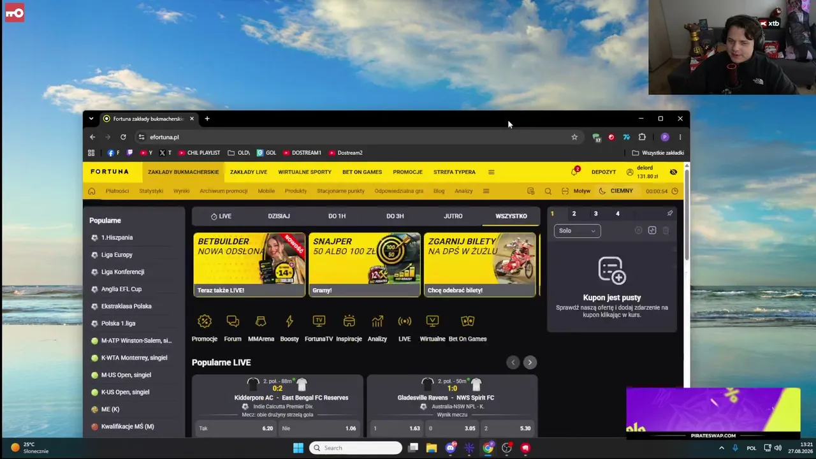
Task: Open the Snajper promo banner
Action: click(365, 265)
